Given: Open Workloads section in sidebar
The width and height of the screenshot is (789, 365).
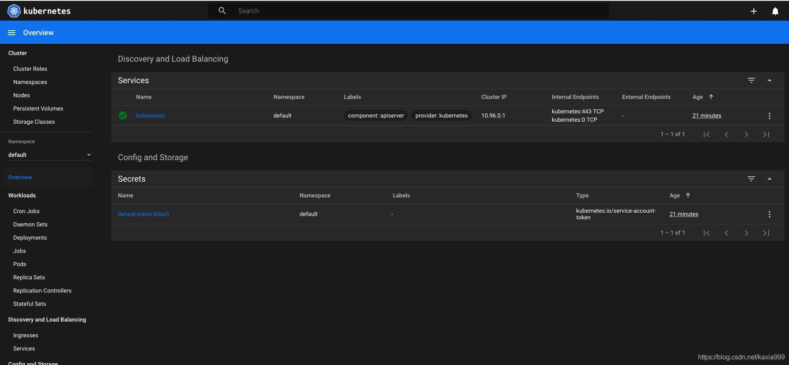Looking at the screenshot, I should click(22, 195).
